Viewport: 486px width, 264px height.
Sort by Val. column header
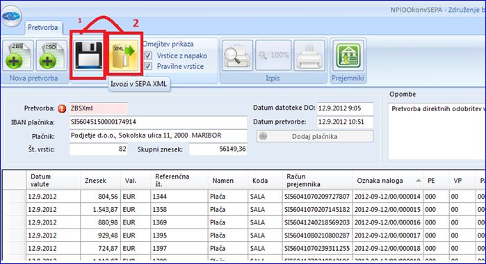(136, 181)
